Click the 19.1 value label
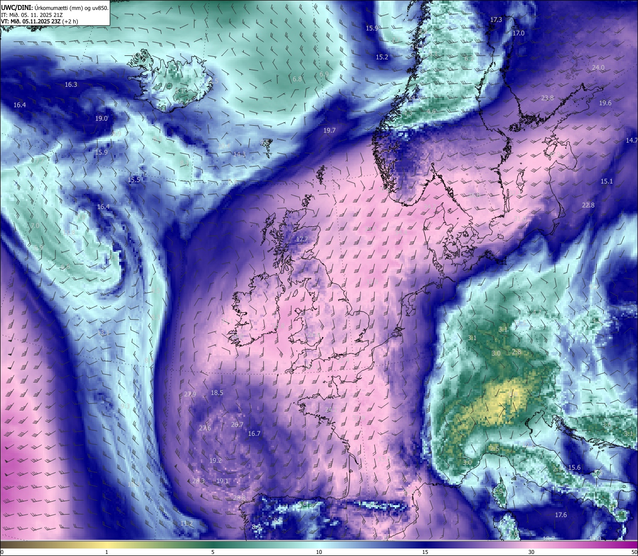The width and height of the screenshot is (638, 556). pyautogui.click(x=222, y=481)
